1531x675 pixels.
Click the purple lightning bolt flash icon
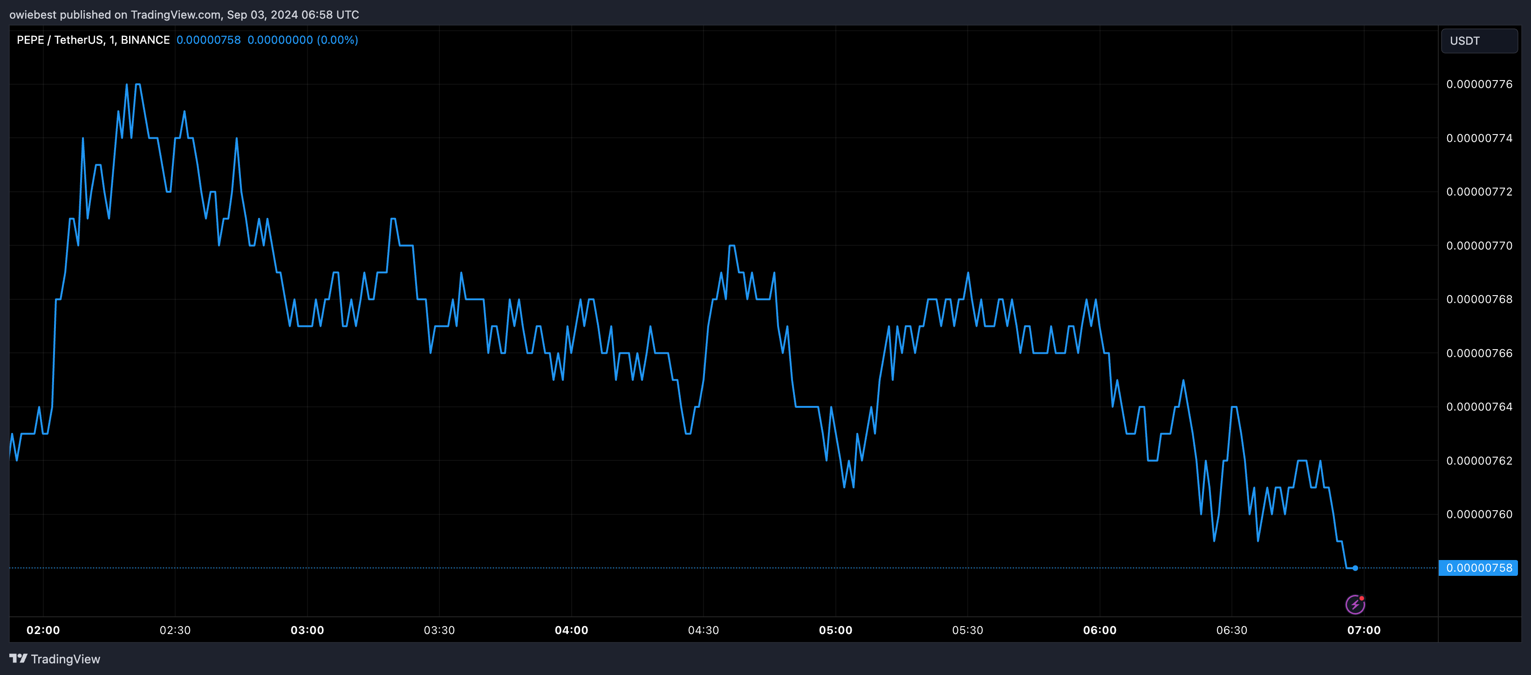(1355, 604)
